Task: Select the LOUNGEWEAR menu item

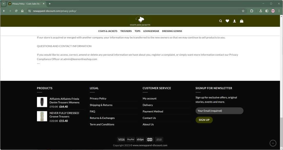Action: click(x=151, y=31)
